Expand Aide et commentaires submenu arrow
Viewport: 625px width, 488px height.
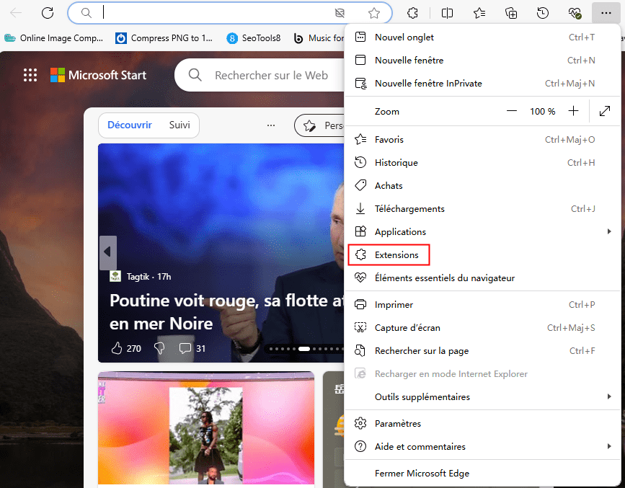[608, 446]
